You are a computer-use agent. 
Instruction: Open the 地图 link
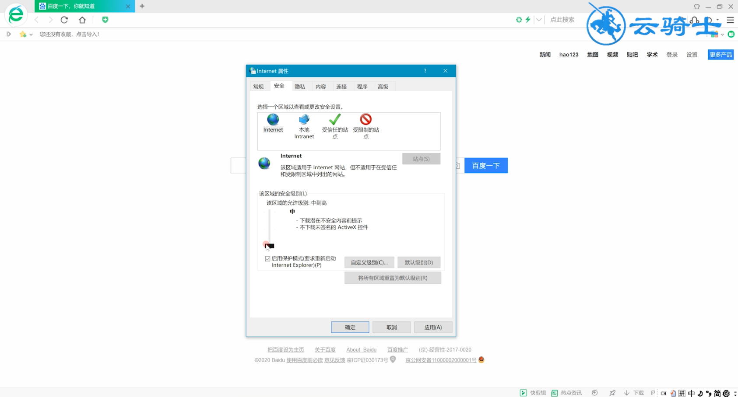593,55
